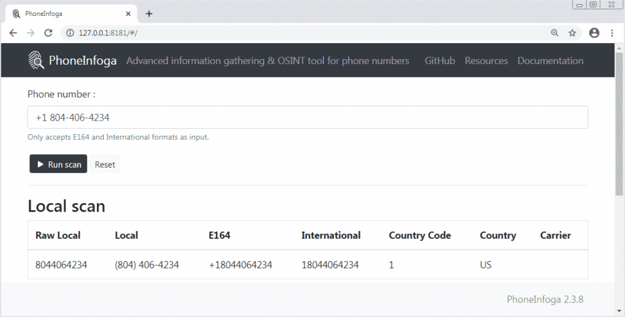Go back with the browser back arrow
The height and width of the screenshot is (317, 625).
(13, 33)
